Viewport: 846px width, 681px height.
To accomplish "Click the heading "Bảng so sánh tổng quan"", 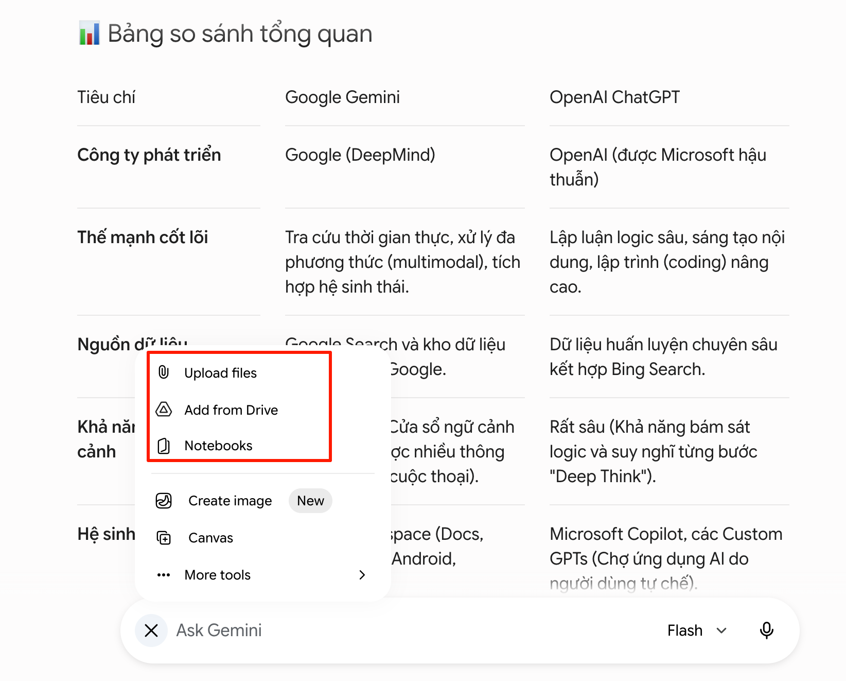I will pos(240,34).
